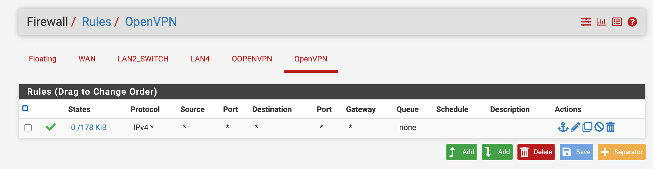Open states via the 0/178 KiB link

pos(89,127)
